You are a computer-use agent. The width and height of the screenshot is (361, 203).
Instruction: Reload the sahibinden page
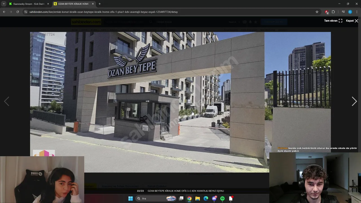click(x=17, y=12)
